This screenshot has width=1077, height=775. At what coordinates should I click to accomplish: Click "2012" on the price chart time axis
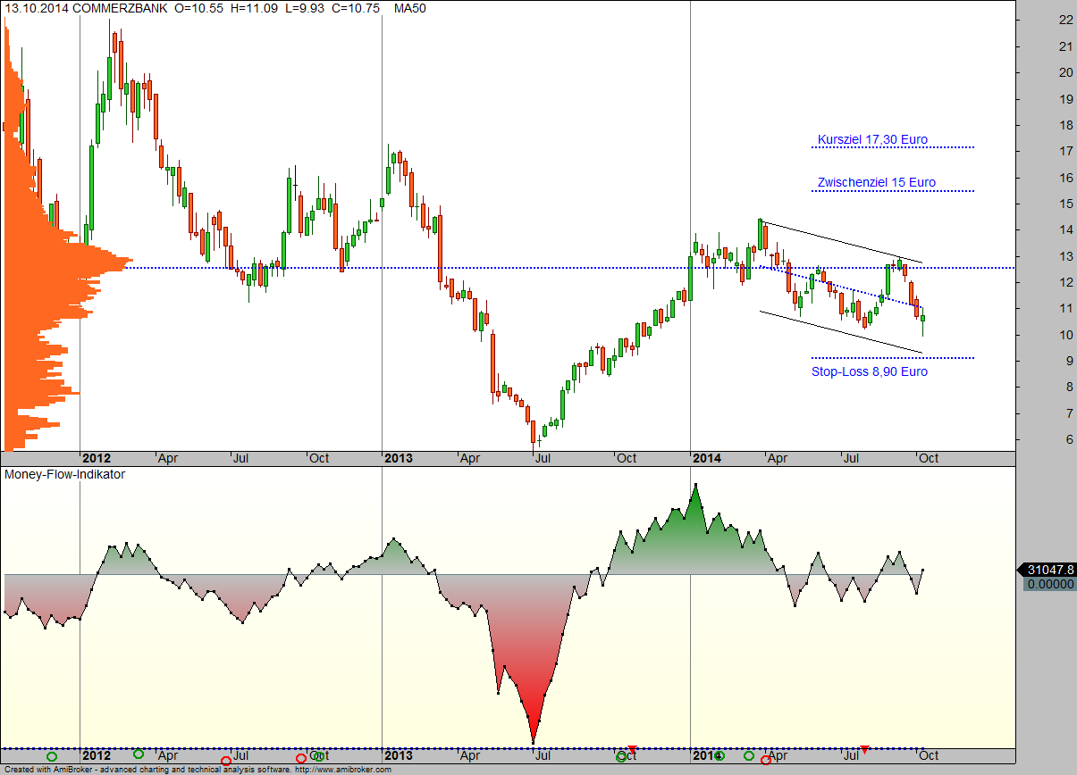pyautogui.click(x=97, y=458)
